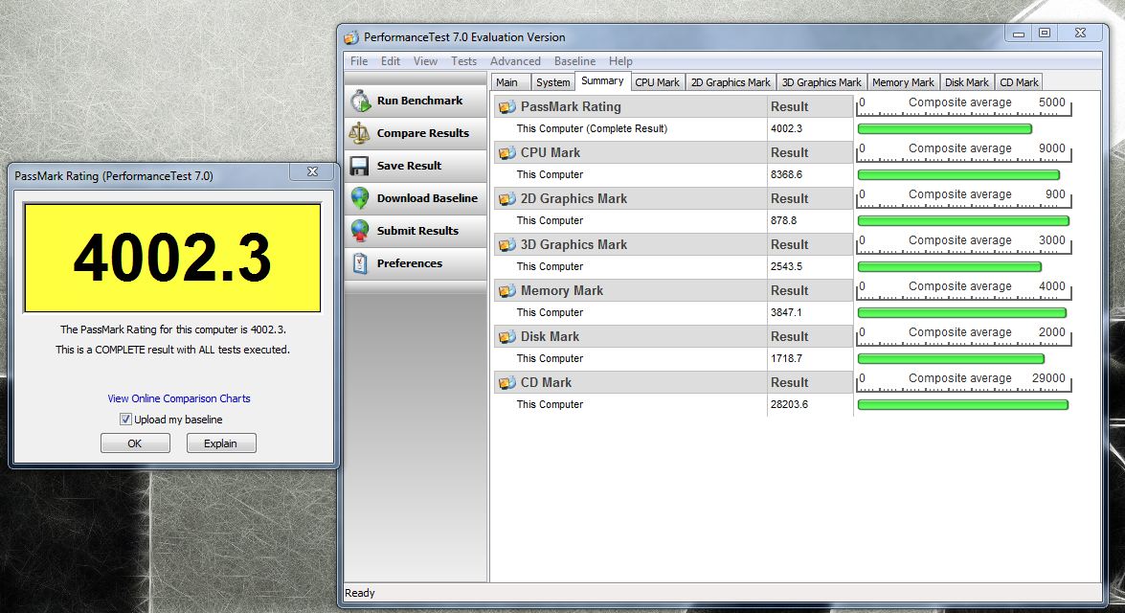The image size is (1125, 613).
Task: Switch to the CPU Mark tab
Action: tap(657, 82)
